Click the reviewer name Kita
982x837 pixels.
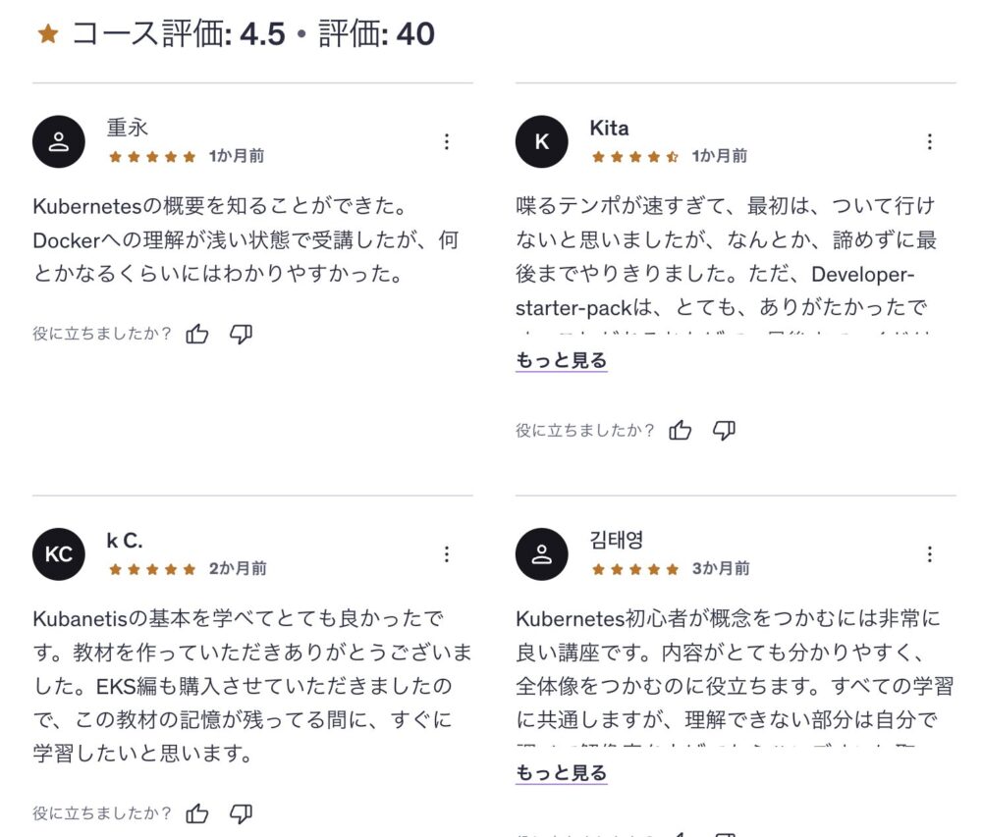[x=609, y=128]
